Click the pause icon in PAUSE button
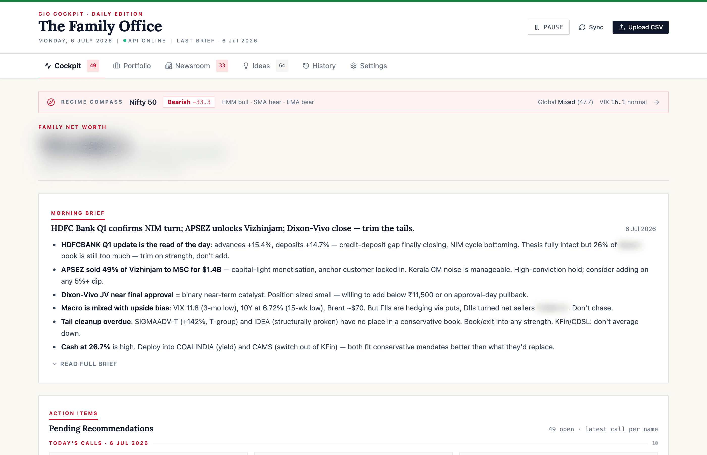Screen dimensions: 707x455 click(x=537, y=27)
